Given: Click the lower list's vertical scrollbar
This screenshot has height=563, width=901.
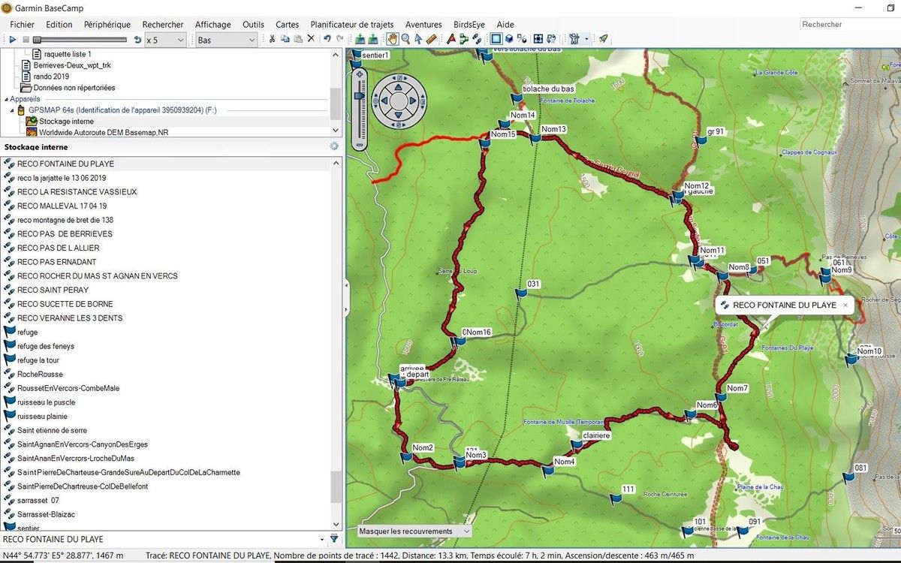Looking at the screenshot, I should pyautogui.click(x=336, y=343).
